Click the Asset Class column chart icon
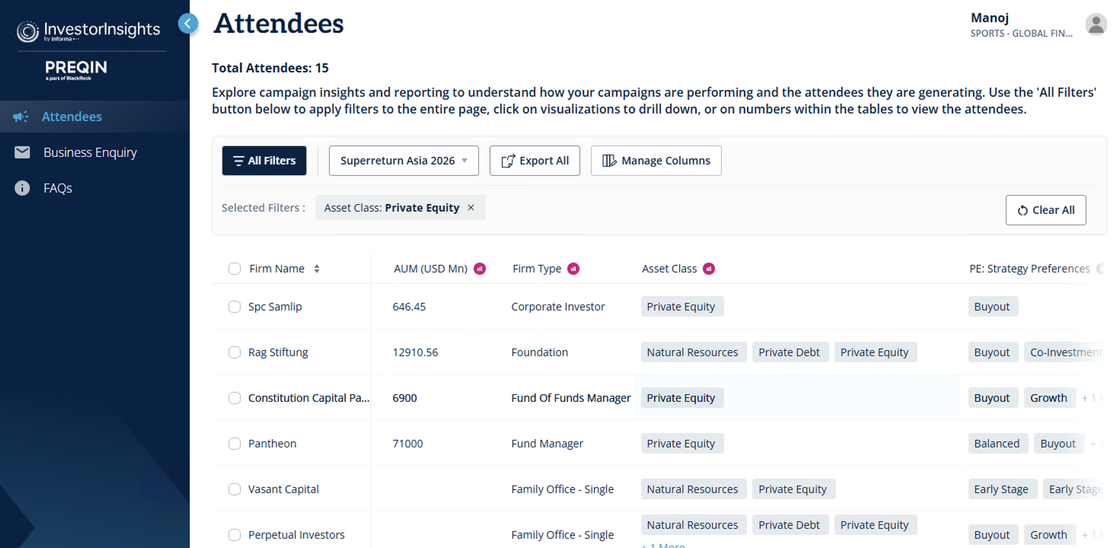This screenshot has width=1114, height=548. tap(709, 269)
